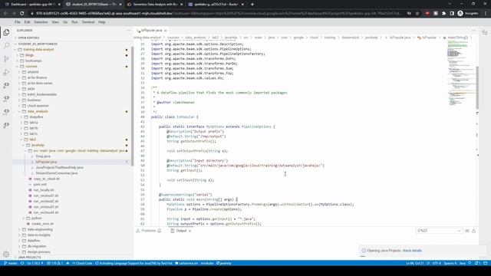Switch to the Problems panel tab
The height and width of the screenshot is (276, 491).
click(149, 231)
